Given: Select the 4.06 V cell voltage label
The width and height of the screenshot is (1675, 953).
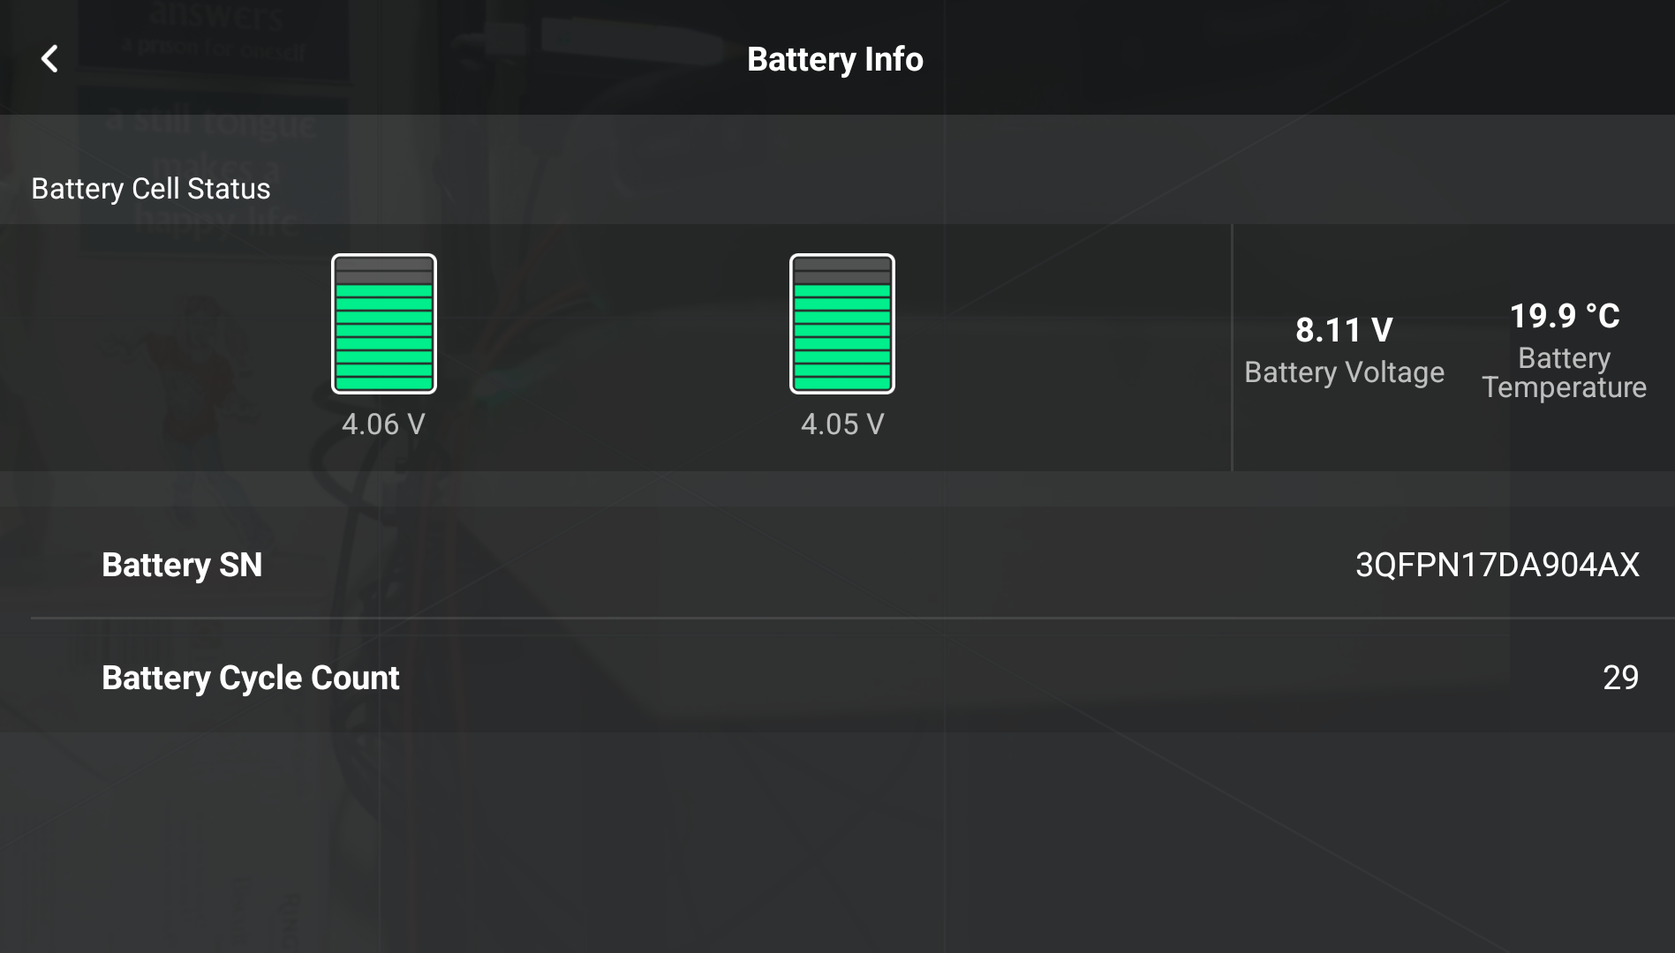Looking at the screenshot, I should pos(383,424).
